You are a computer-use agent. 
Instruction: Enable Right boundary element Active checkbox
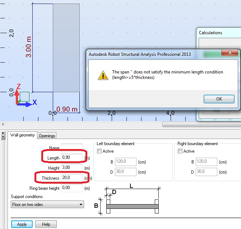click(x=180, y=151)
